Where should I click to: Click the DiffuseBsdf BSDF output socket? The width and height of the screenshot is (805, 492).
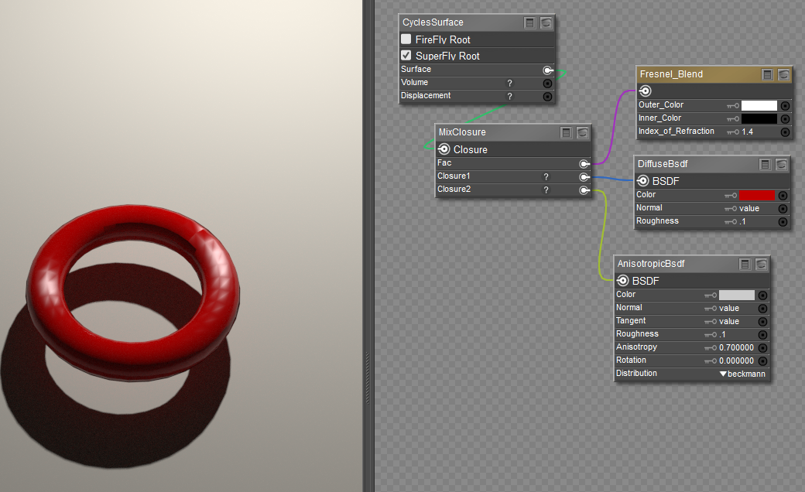tap(642, 180)
